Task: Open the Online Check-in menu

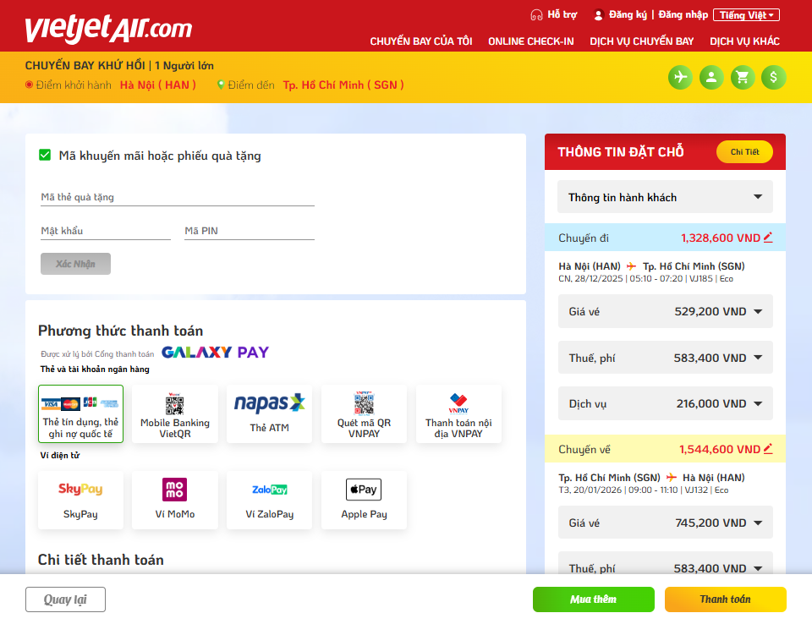Action: pos(530,41)
